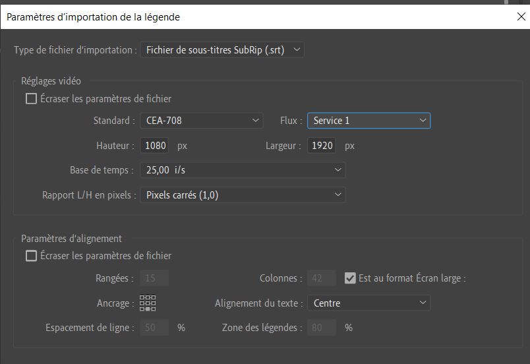This screenshot has height=364, width=530.
Task: Click the Paramètres d'alignement section label
Action: pos(71,239)
